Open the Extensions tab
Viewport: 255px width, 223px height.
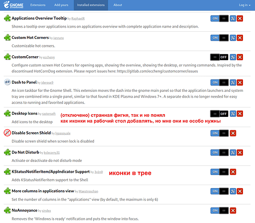(x=38, y=5)
